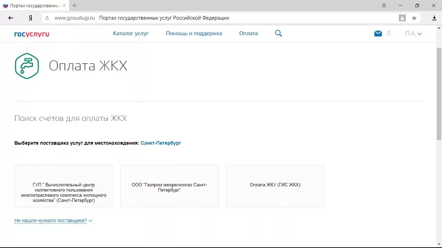This screenshot has width=442, height=248.
Task: Click the Gosuslugi logo
Action: 32,34
